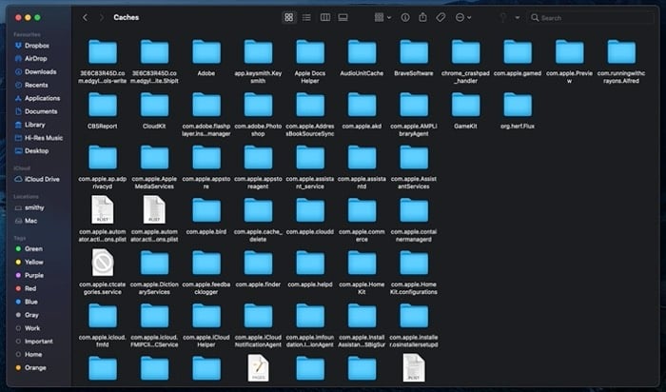Open Library in the sidebar
Screen dimensions: 666x392
29,125
